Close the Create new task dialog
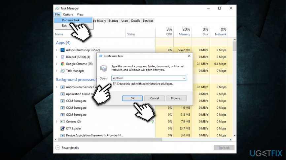The height and width of the screenshot is (160, 286). 189,56
